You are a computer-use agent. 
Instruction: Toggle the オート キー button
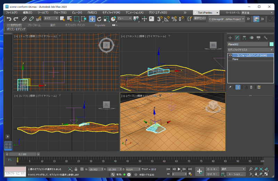(212, 169)
